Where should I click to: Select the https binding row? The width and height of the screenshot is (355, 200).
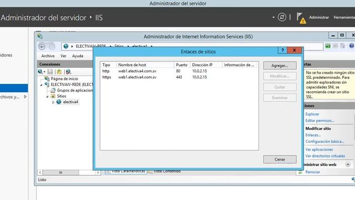pyautogui.click(x=179, y=77)
